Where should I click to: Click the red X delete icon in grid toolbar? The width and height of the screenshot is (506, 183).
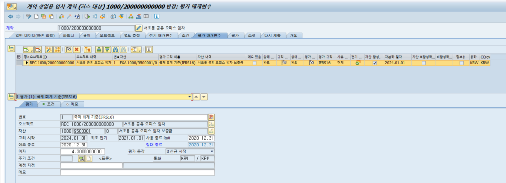(x=77, y=49)
